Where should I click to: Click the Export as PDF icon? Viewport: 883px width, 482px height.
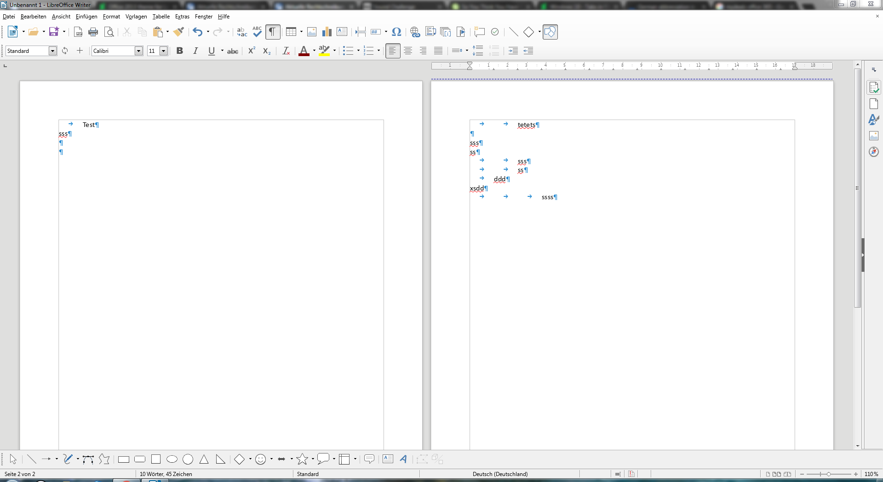click(x=78, y=32)
